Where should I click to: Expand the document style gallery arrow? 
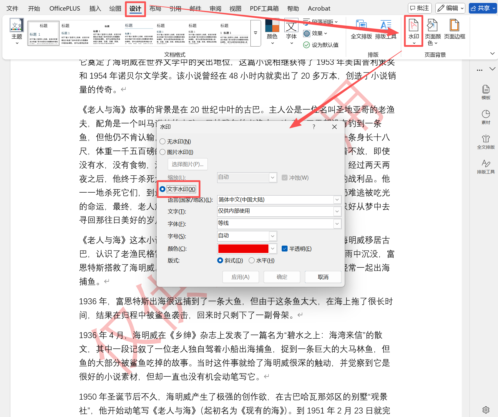click(255, 33)
